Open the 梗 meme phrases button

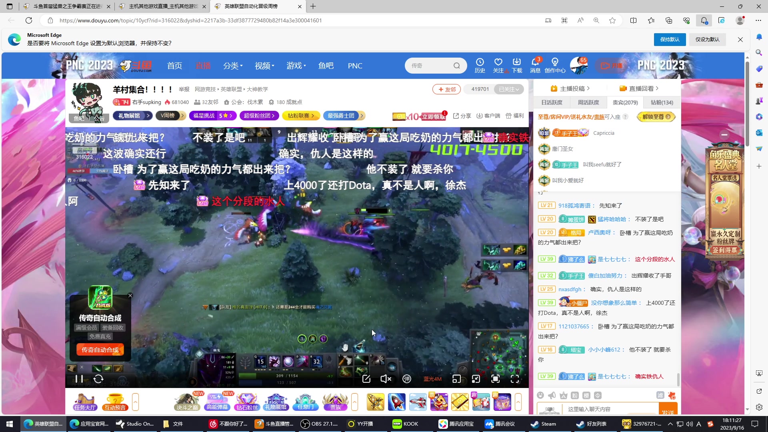coord(586,395)
